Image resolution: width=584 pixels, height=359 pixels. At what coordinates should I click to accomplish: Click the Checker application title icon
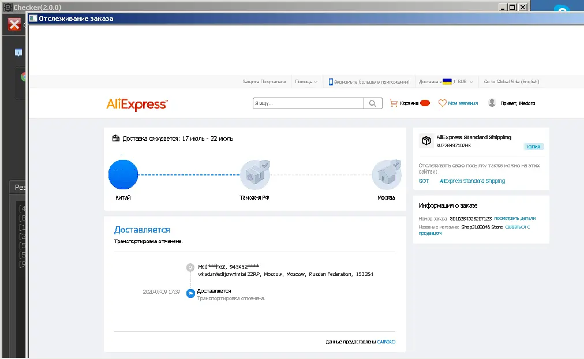8,7
